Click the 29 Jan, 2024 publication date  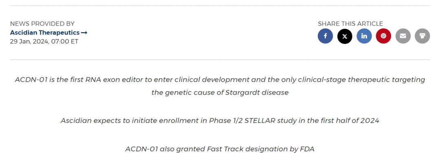click(44, 41)
